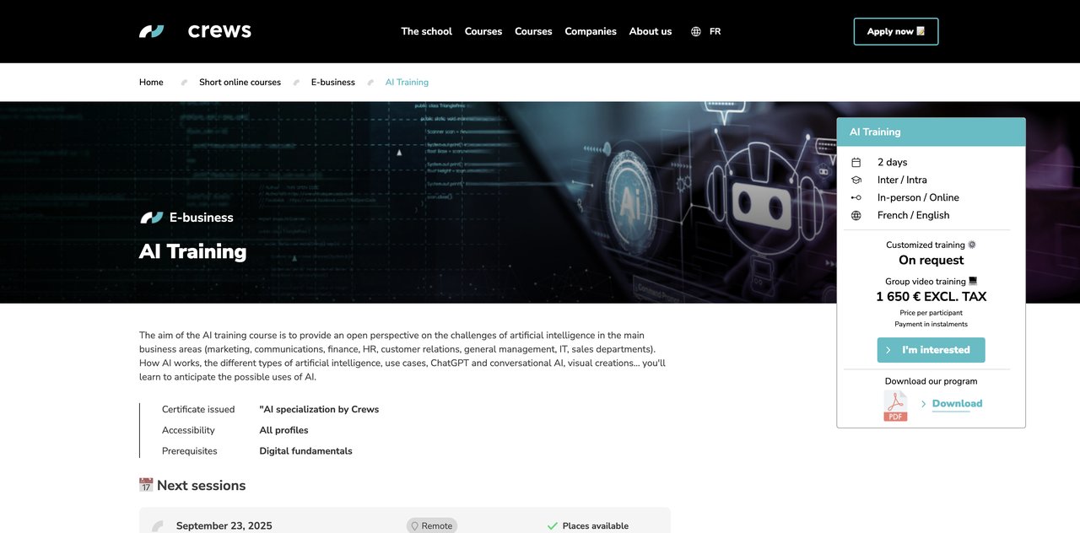Download the program via Download link
Image resolution: width=1080 pixels, height=533 pixels.
point(957,404)
